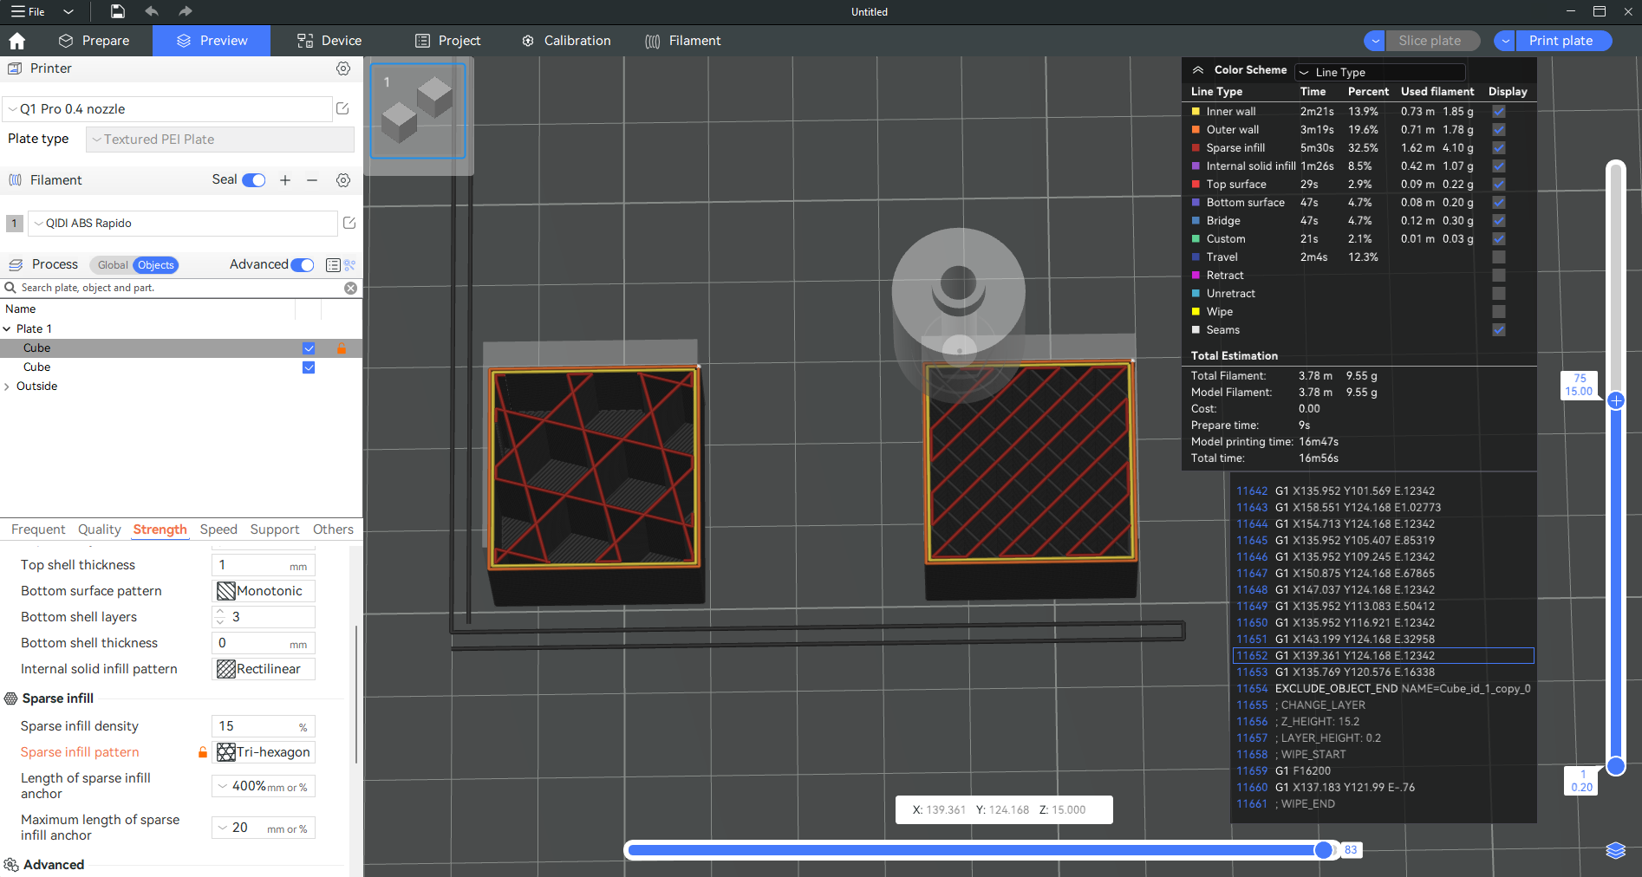Add a filament with plus icon
This screenshot has width=1642, height=877.
click(284, 180)
